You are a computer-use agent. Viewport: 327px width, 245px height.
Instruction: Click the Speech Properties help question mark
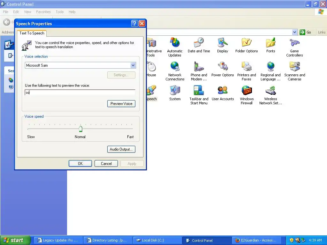(134, 23)
